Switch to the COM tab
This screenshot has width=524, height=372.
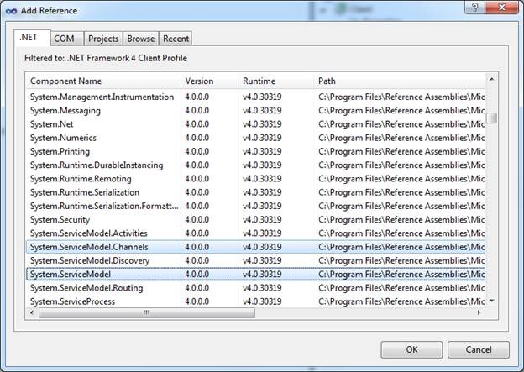point(64,39)
